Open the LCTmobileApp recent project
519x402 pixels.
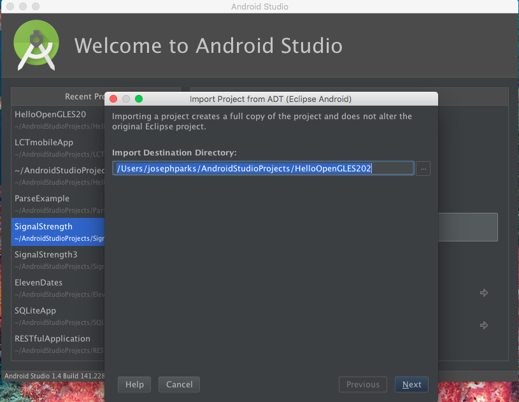[x=58, y=148]
